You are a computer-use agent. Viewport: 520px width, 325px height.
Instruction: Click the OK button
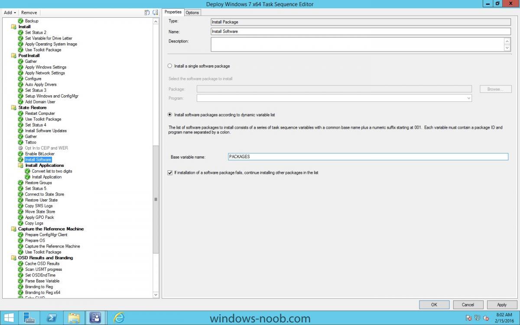434,305
